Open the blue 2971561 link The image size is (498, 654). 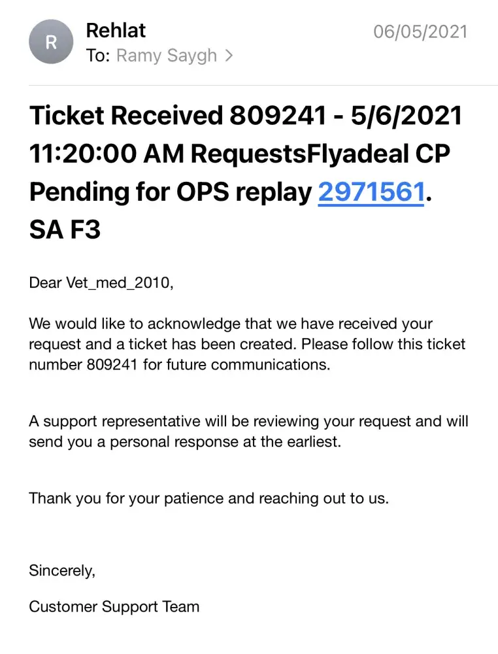[371, 192]
